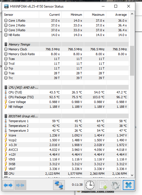Click thermometer icon beside CPU (Tctl)
Image resolution: width=142 pixels, height=195 pixels.
point(6,92)
